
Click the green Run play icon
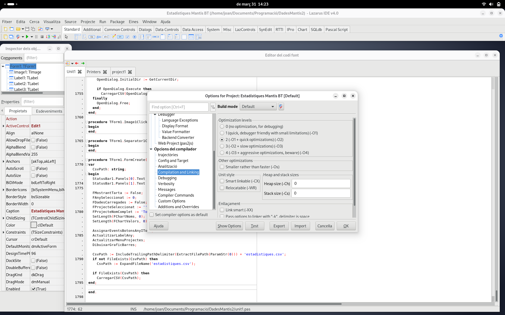coord(27,37)
